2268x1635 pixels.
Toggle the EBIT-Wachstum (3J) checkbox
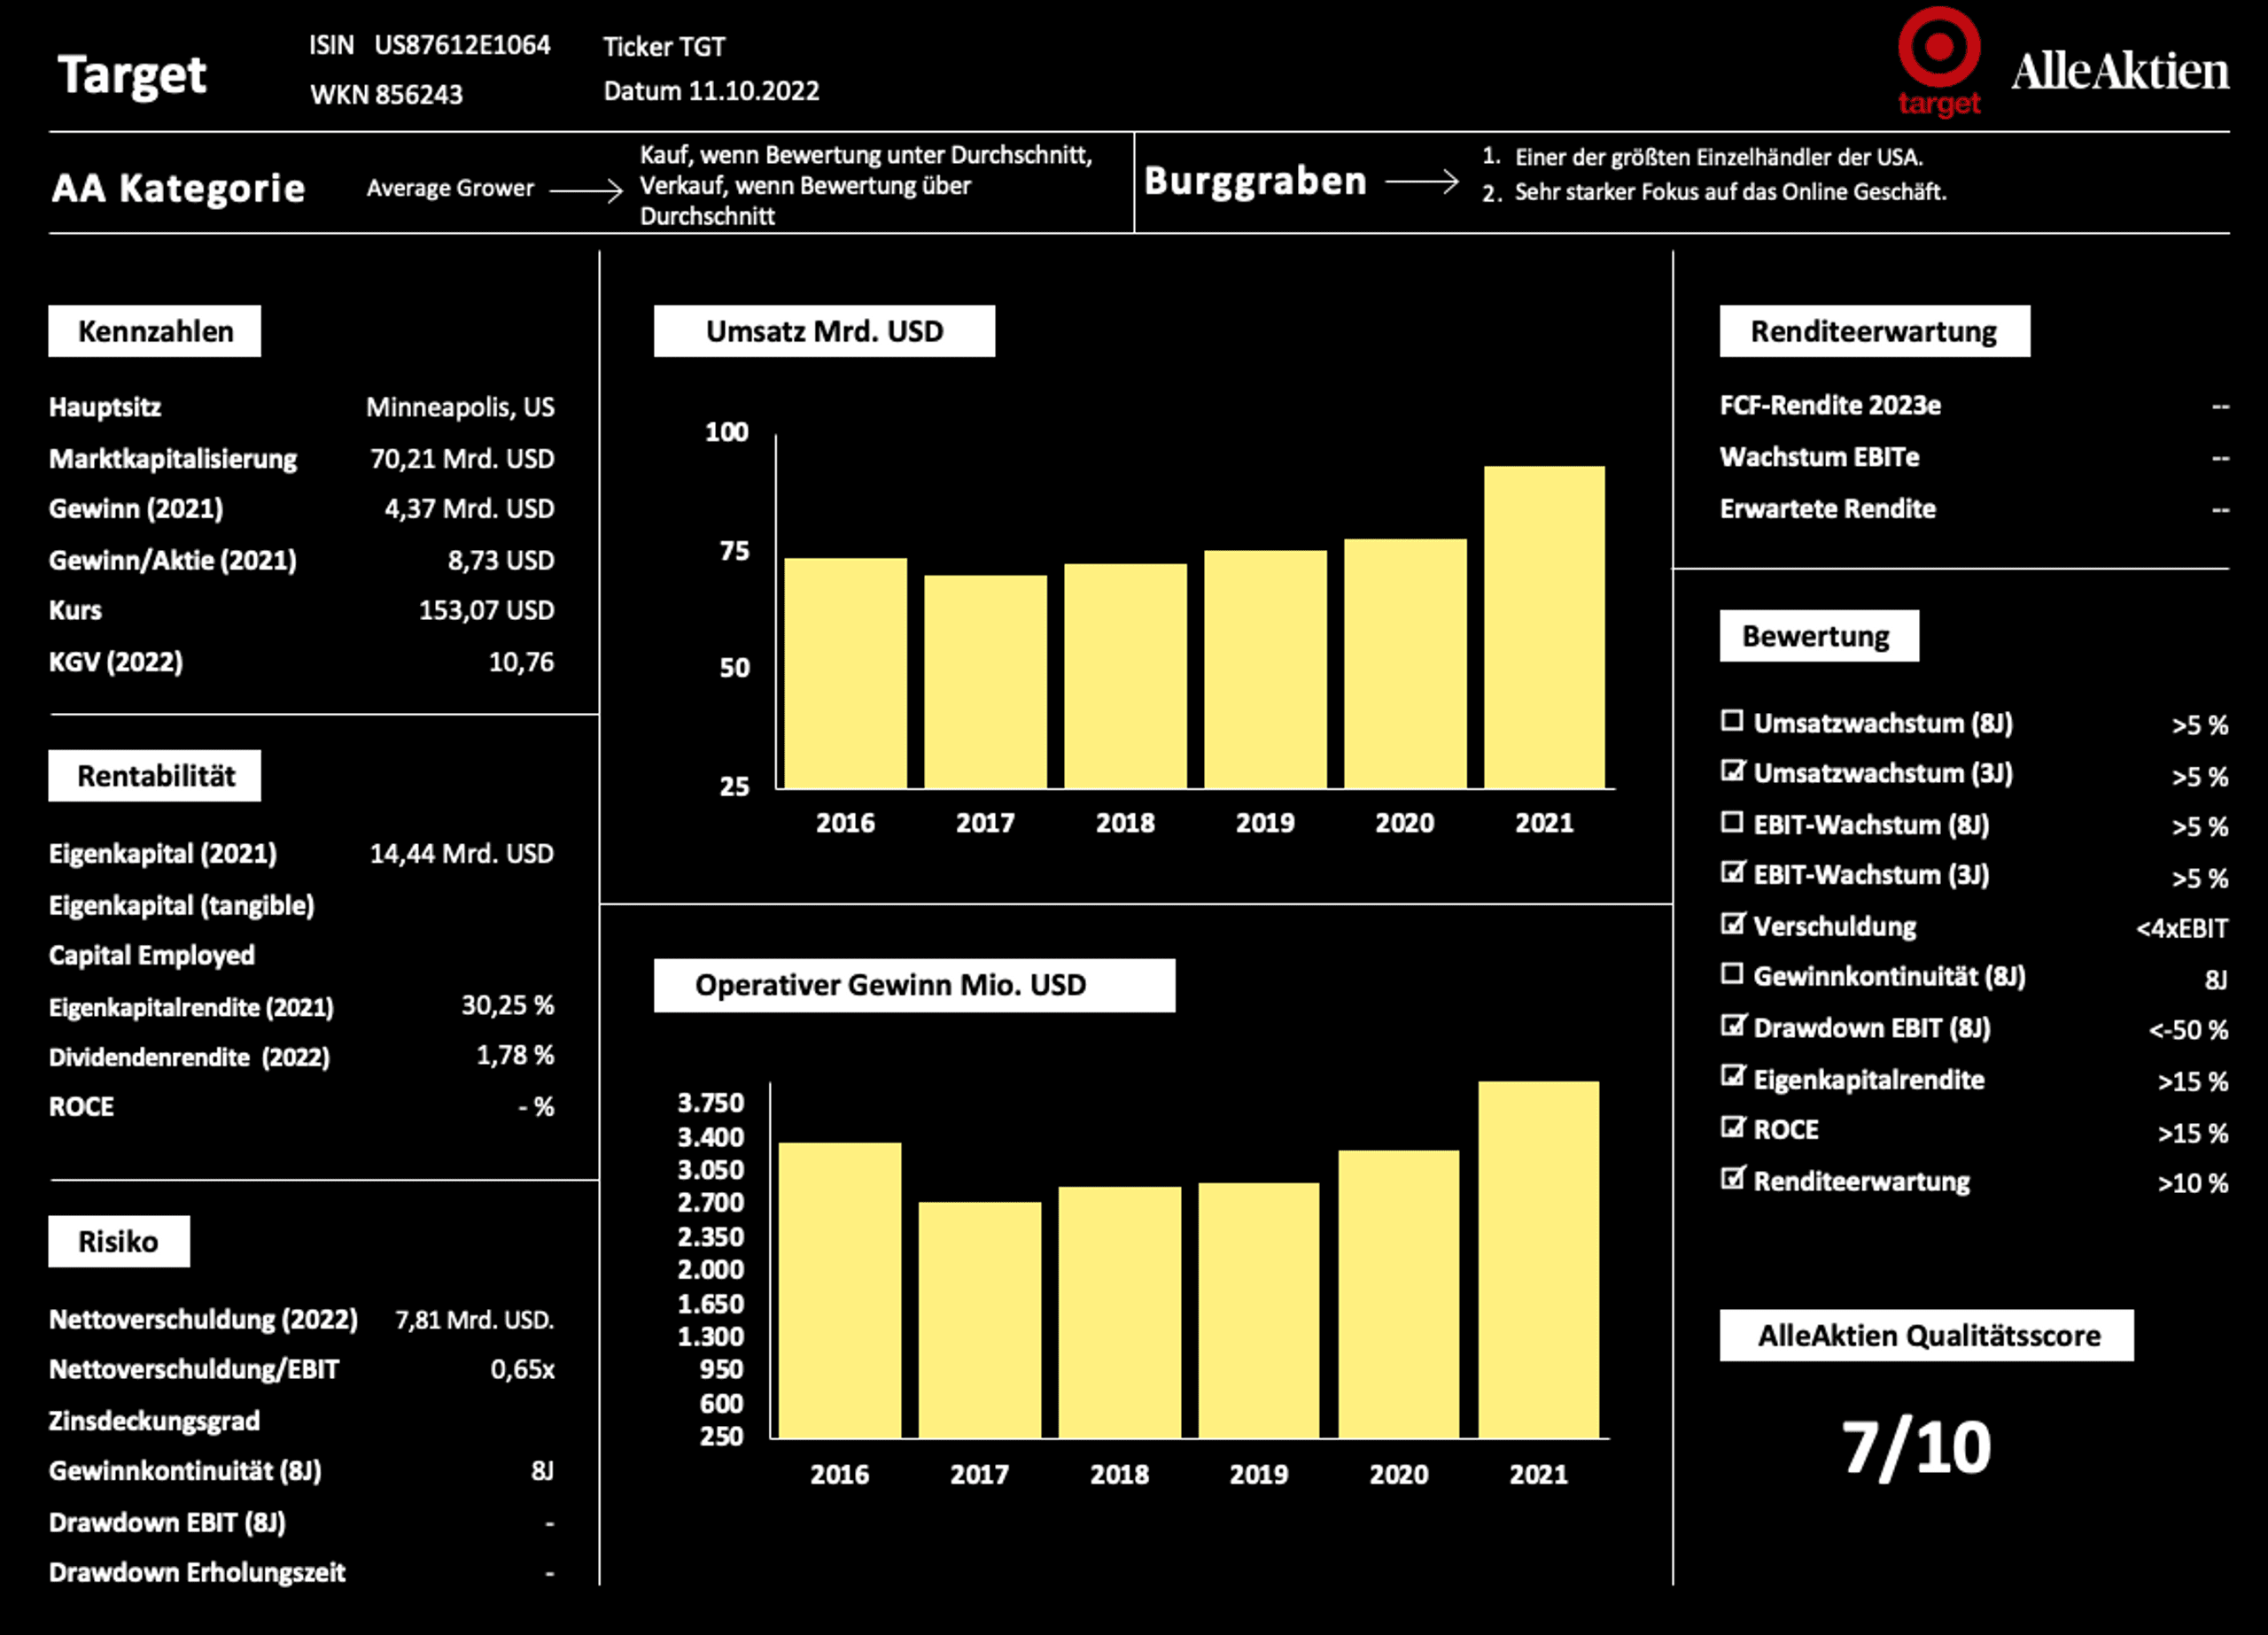tap(1732, 872)
